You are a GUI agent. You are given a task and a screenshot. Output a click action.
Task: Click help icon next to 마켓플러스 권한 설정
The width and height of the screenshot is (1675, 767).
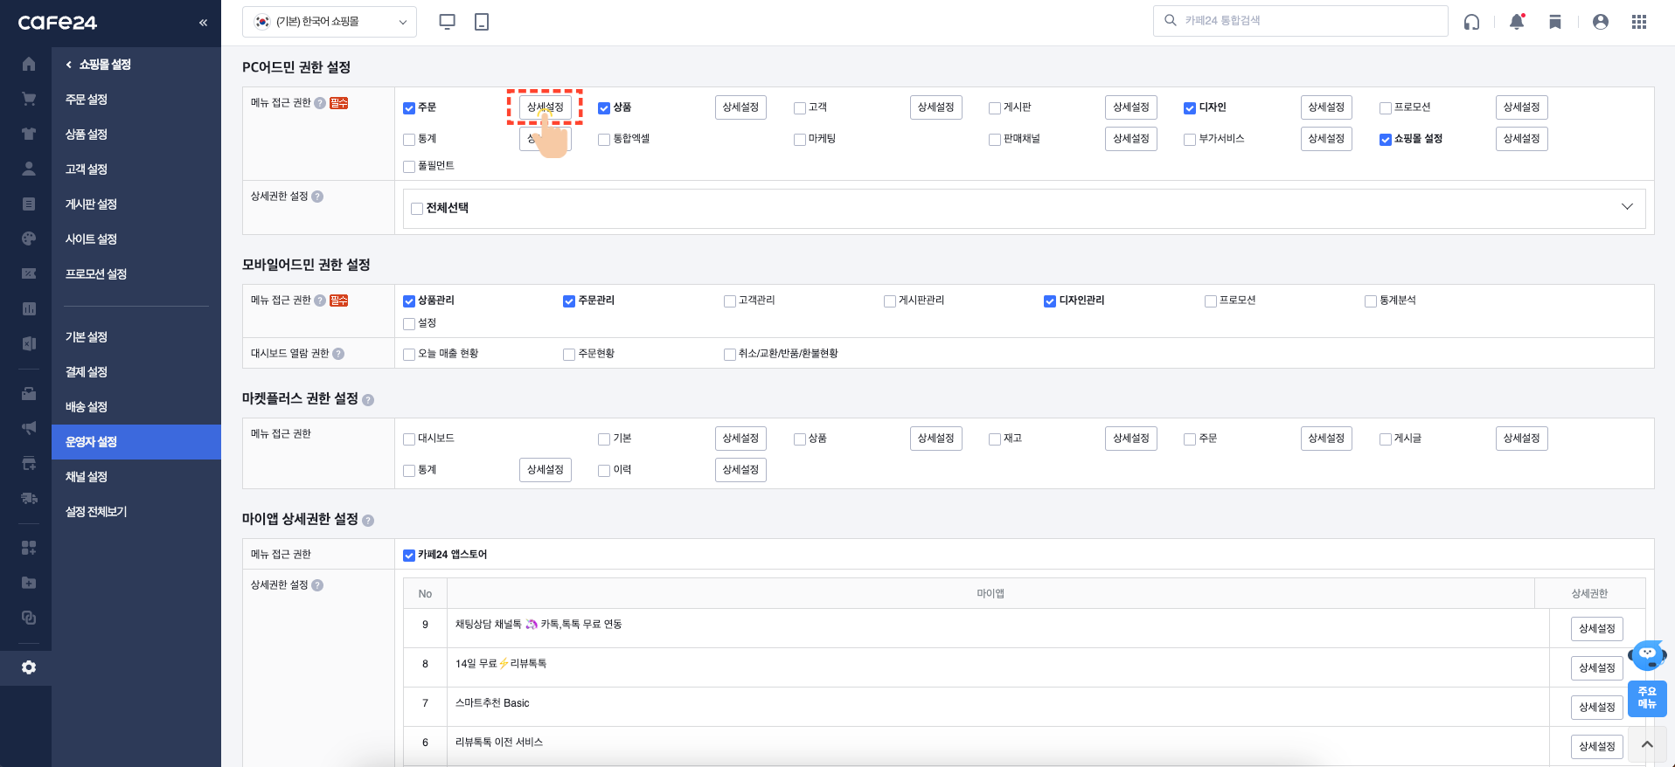(368, 400)
